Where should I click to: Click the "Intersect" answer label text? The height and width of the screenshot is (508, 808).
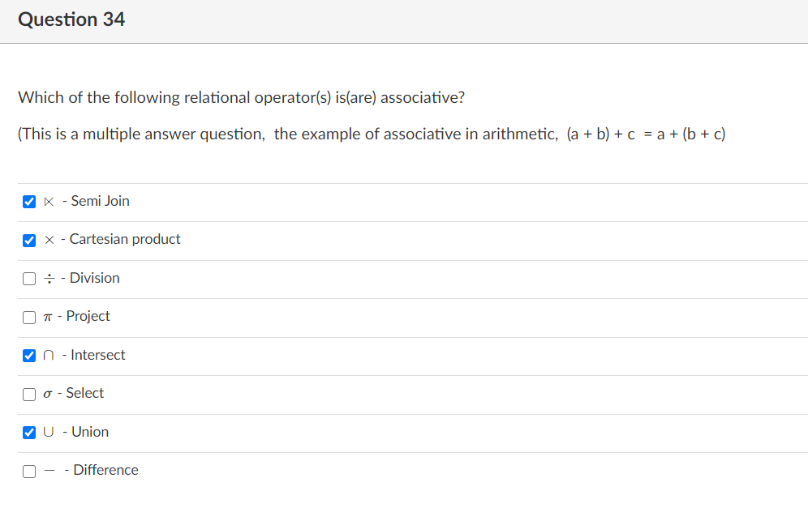pos(97,355)
